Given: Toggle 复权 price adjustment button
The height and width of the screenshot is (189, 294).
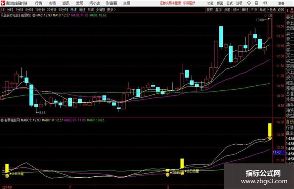Looking at the screenshot, I should coord(210,10).
